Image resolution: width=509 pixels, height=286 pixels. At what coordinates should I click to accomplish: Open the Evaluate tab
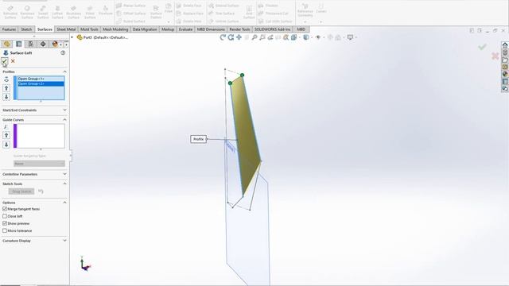tap(185, 29)
